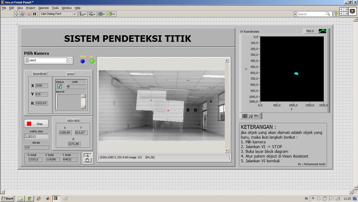Open MATLAB from the taskbar
Image resolution: width=358 pixels, height=202 pixels.
click(48, 199)
